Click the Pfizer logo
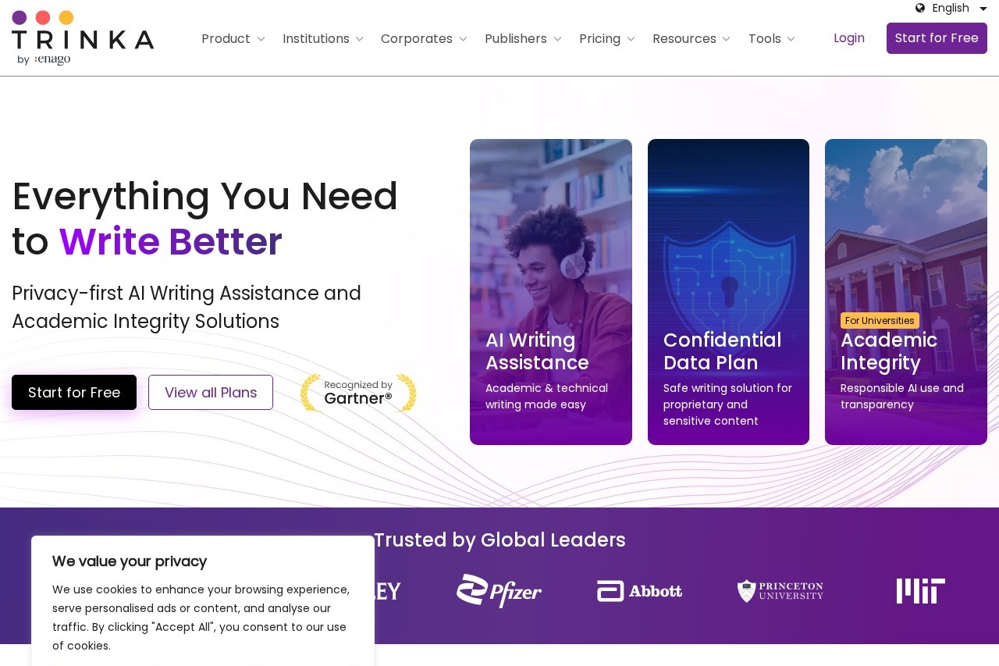Screen dimensions: 999x666 click(x=499, y=591)
